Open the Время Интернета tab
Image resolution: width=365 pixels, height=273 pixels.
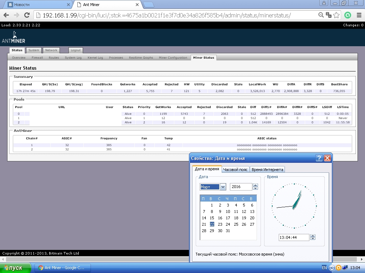pos(267,170)
